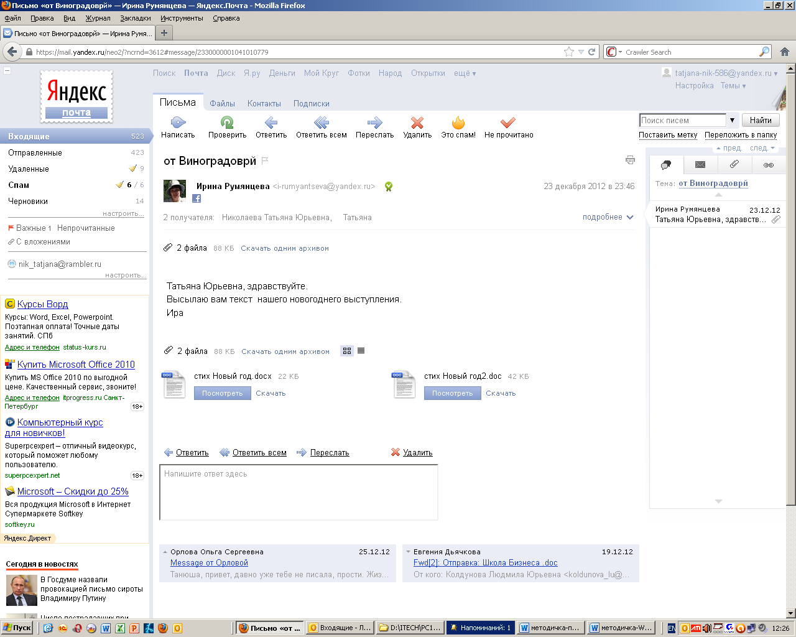Screen dimensions: 796x637
Task: Open the ещё services dropdown
Action: [465, 73]
